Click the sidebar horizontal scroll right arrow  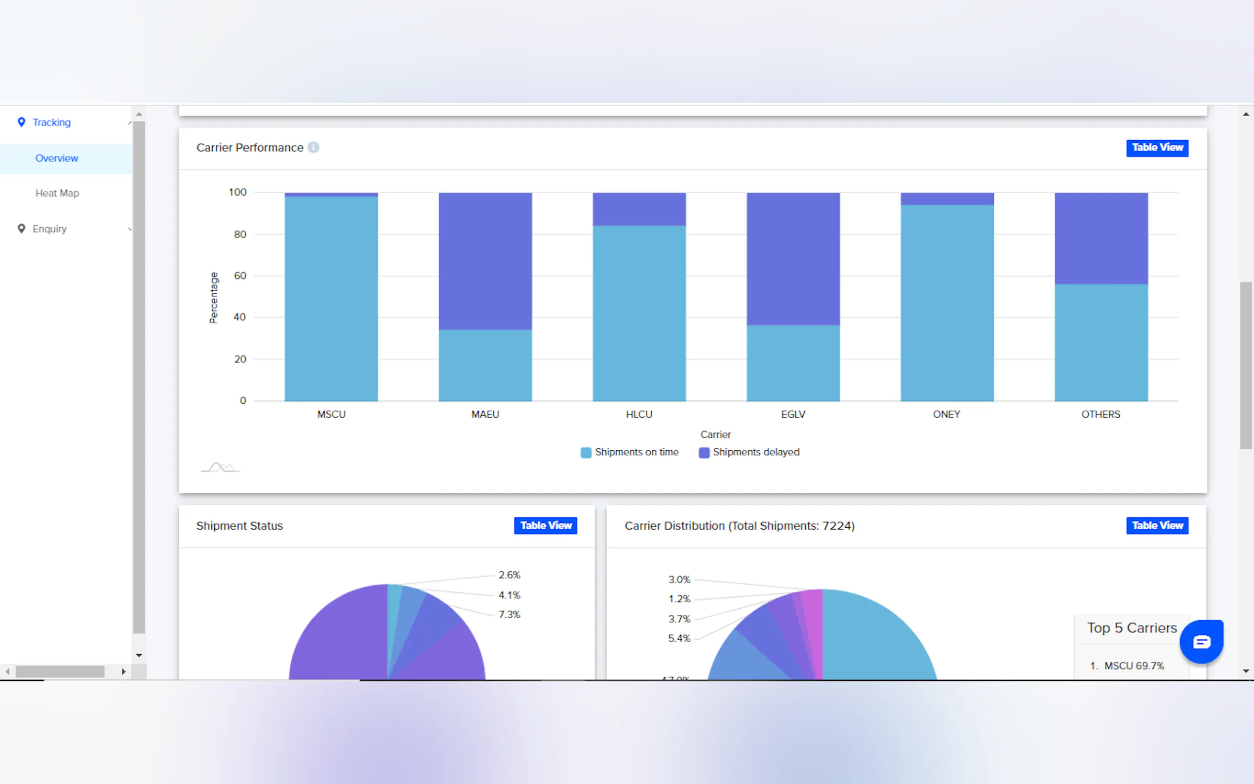click(123, 671)
